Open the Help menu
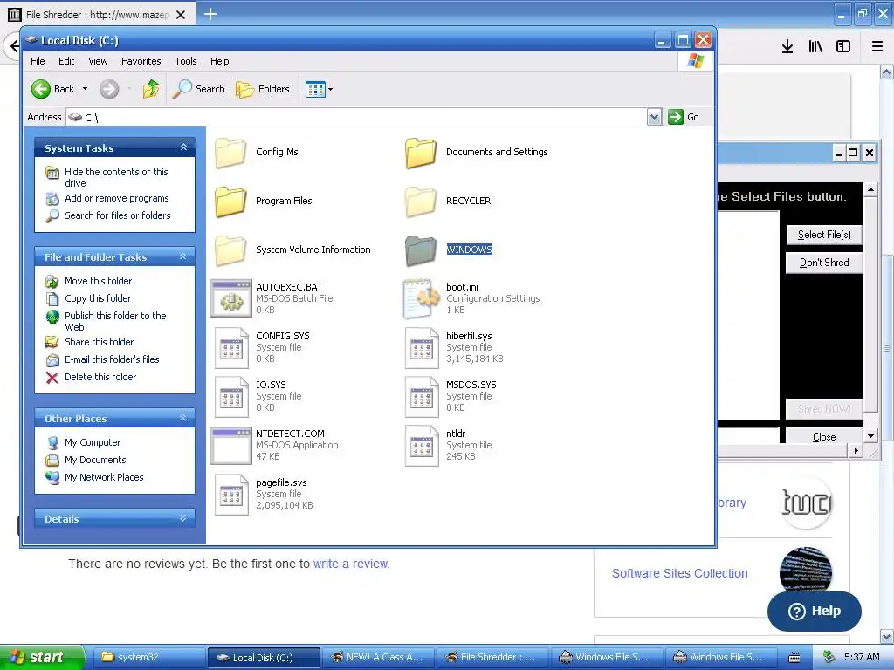 click(x=219, y=61)
